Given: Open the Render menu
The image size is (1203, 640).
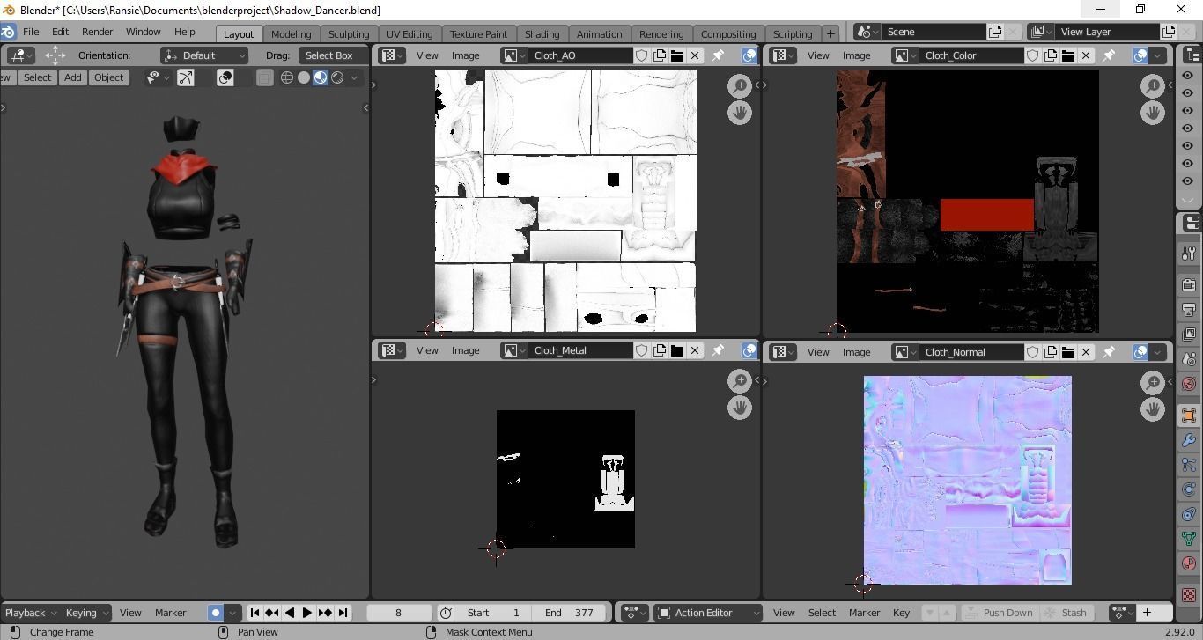Looking at the screenshot, I should click(97, 32).
